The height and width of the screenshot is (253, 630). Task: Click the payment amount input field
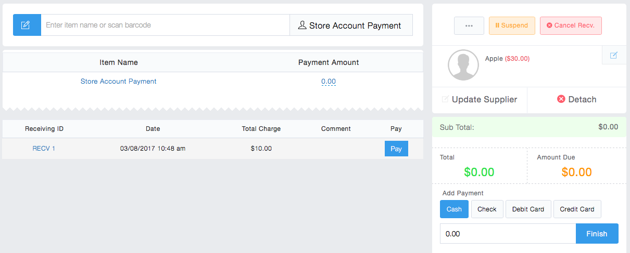click(x=507, y=234)
